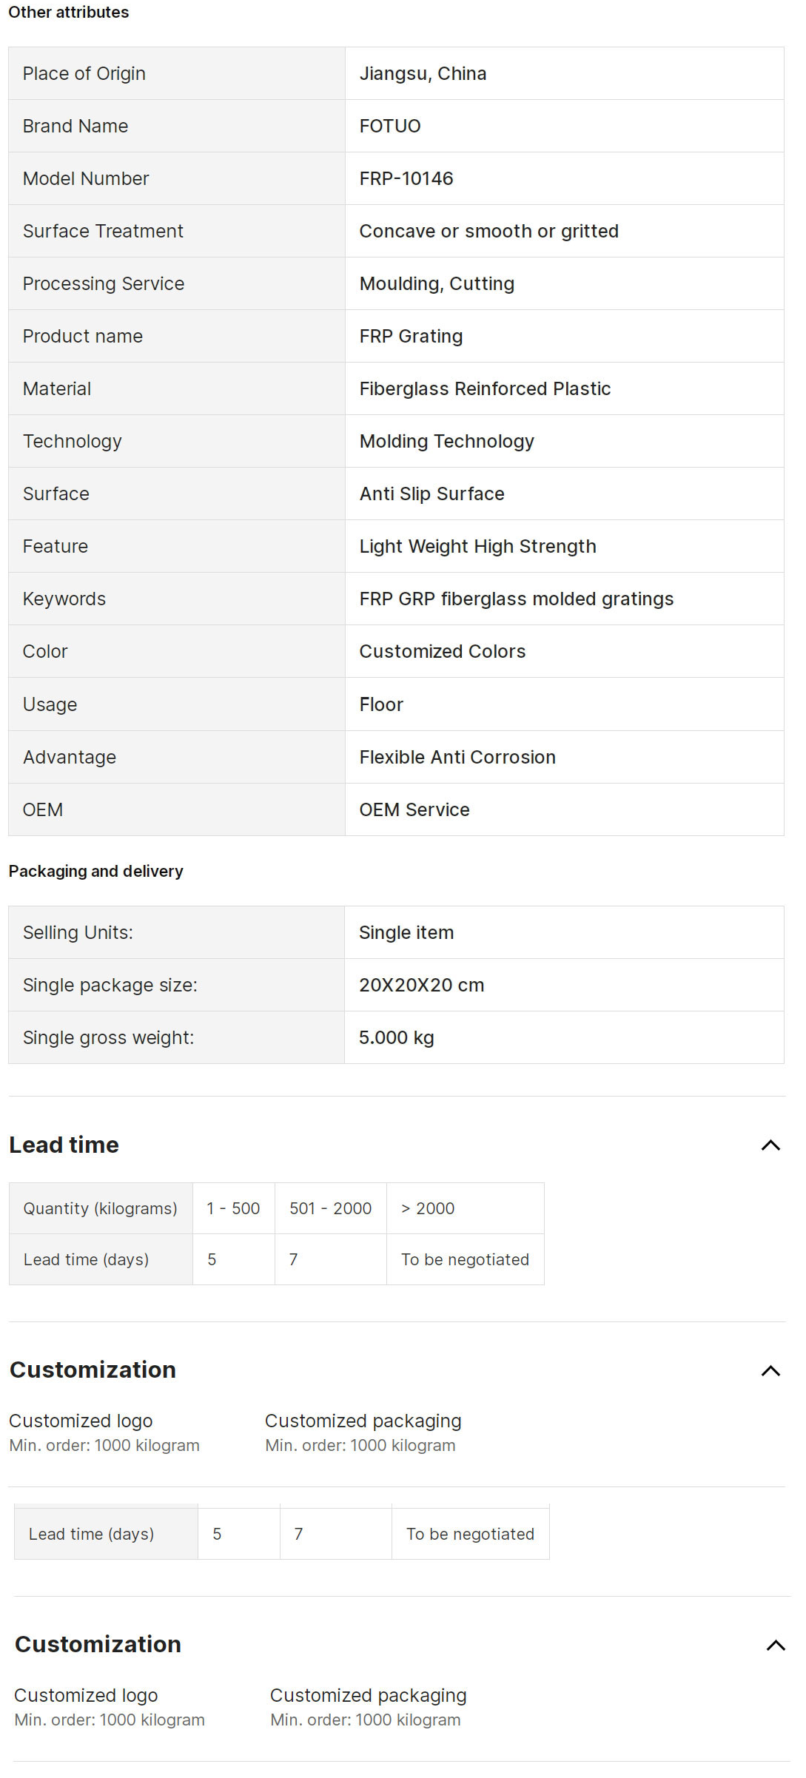Screen dimensions: 806x1778
Task: Select the Jiangsu, China origin value
Action: point(423,74)
